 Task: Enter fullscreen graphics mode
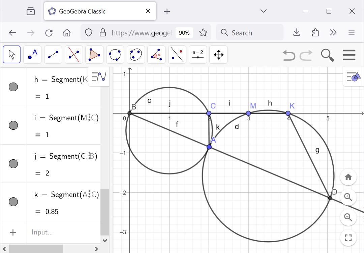click(348, 238)
